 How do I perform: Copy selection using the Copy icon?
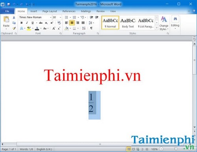[x=14, y=23]
